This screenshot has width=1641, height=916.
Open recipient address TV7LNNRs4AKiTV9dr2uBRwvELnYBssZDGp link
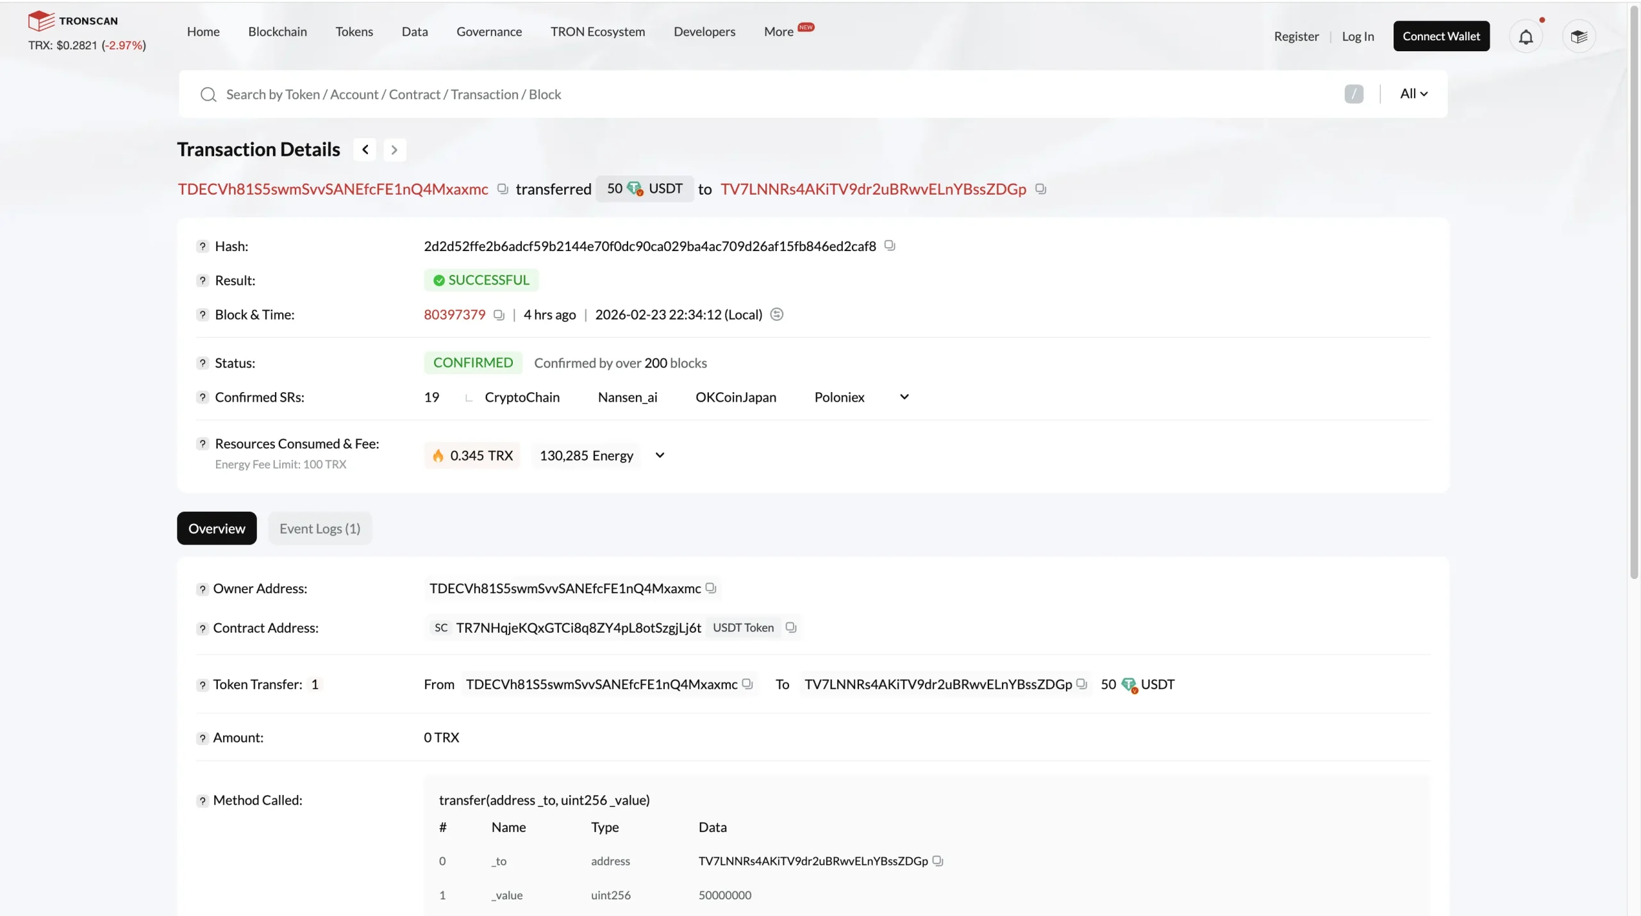pyautogui.click(x=872, y=189)
